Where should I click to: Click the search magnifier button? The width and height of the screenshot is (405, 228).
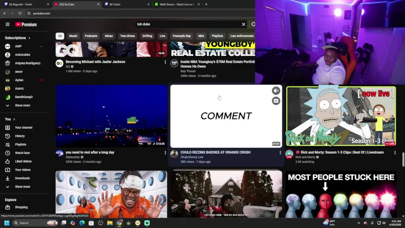tap(253, 24)
